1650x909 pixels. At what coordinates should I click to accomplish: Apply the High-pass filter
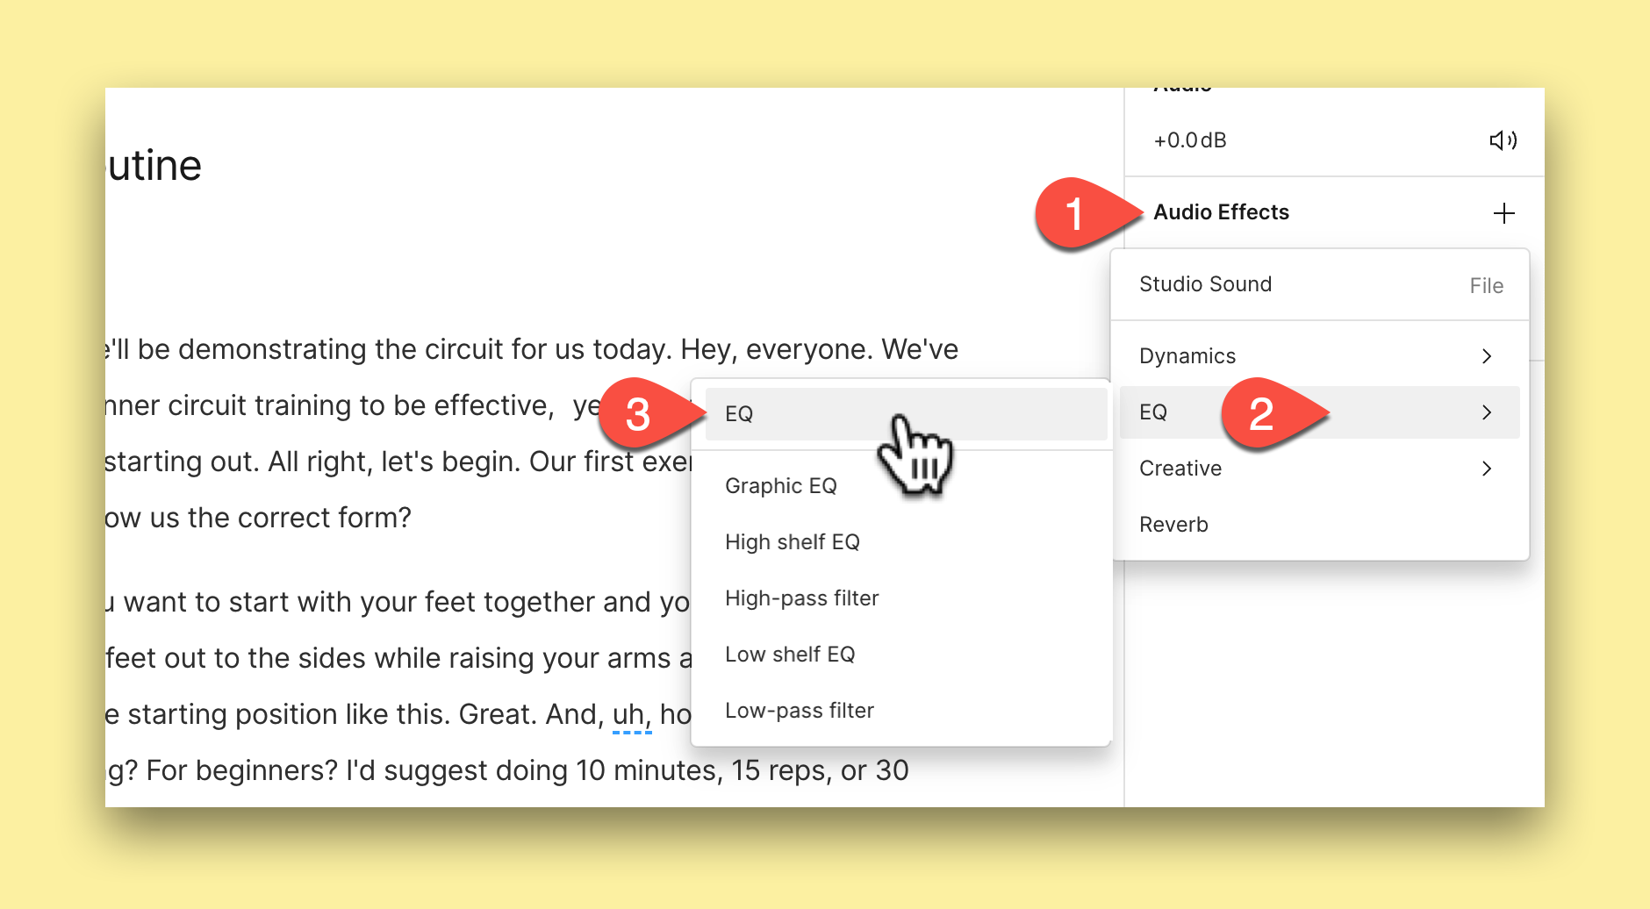click(907, 598)
